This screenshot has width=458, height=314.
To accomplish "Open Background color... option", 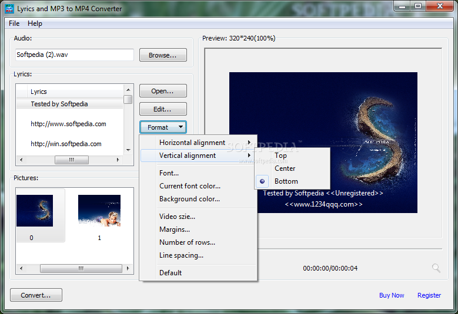I will pos(198,199).
